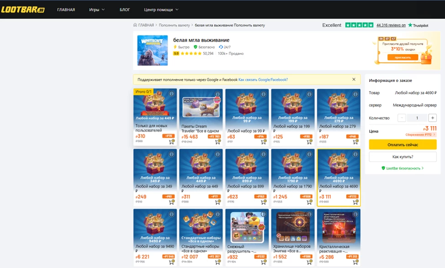The image size is (445, 268).
Task: Add 'Кристаллическая реактивация' to cart
Action: [355, 262]
